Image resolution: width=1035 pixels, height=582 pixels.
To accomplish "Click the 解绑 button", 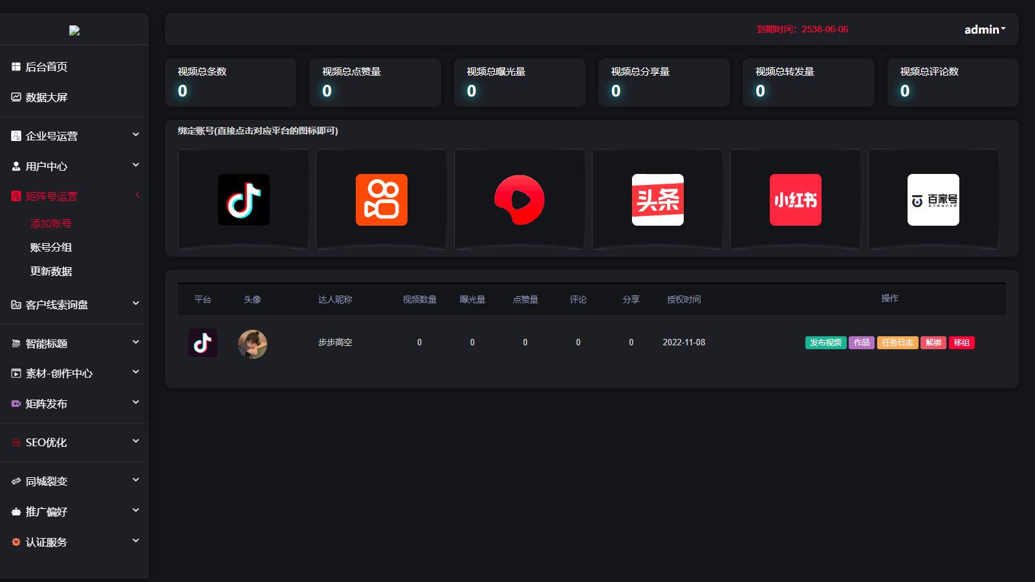I will 933,343.
